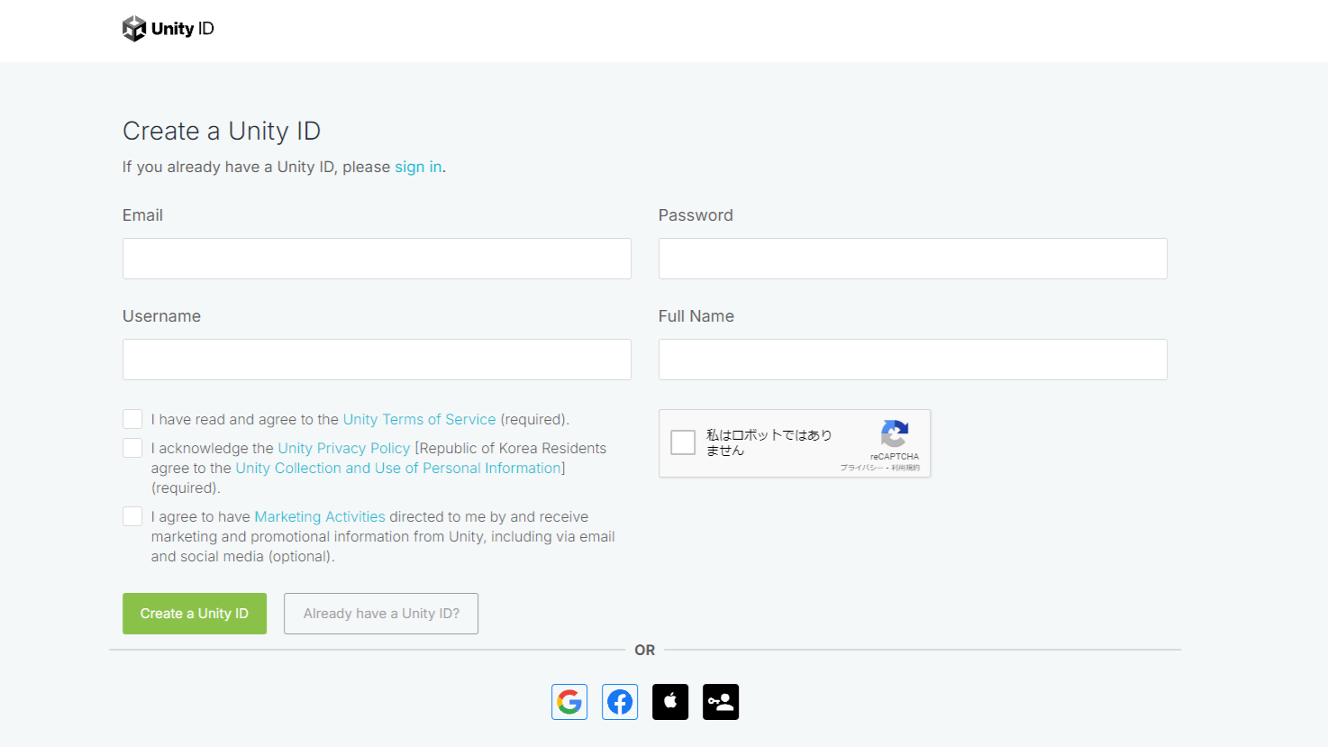
Task: Choose single sign-on key-person icon
Action: click(x=721, y=702)
